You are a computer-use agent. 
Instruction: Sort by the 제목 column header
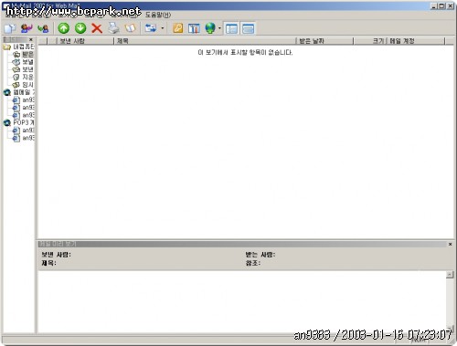point(205,41)
